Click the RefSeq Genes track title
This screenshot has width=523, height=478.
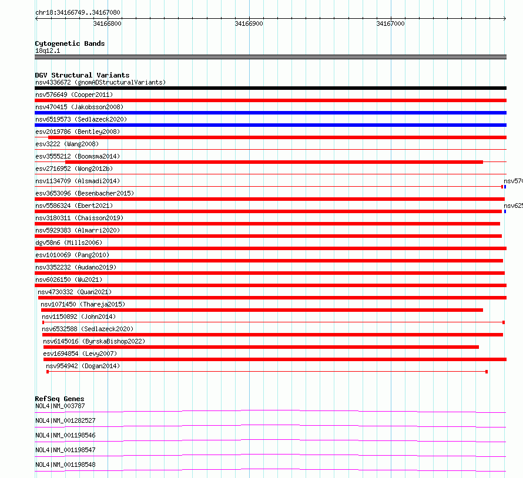[x=59, y=399]
